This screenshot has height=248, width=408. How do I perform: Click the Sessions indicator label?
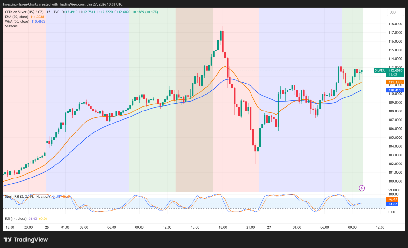click(11, 26)
